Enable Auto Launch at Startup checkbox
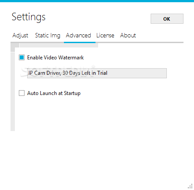This screenshot has height=190, width=194. click(x=21, y=93)
